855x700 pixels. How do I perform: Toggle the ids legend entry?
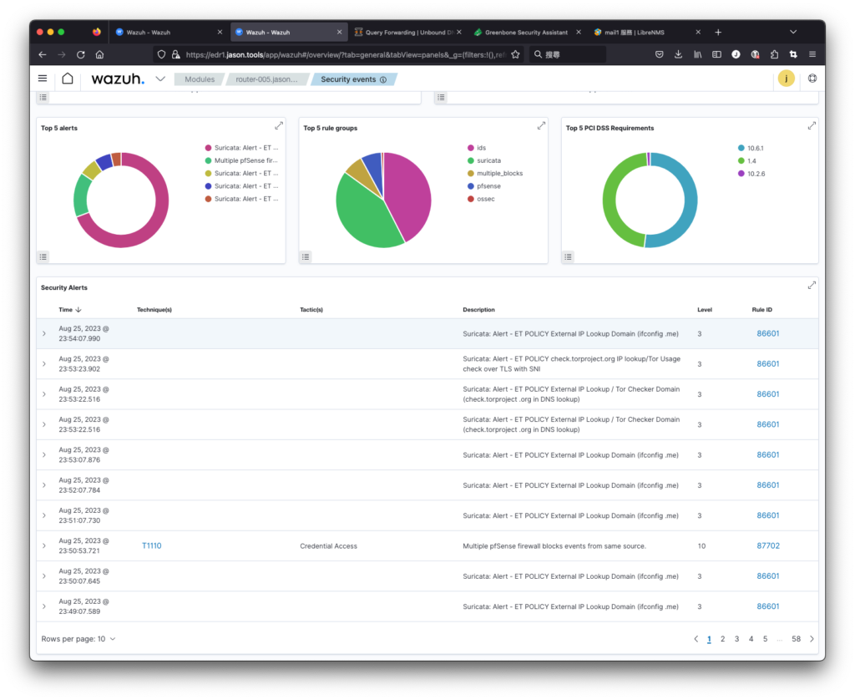pyautogui.click(x=477, y=148)
